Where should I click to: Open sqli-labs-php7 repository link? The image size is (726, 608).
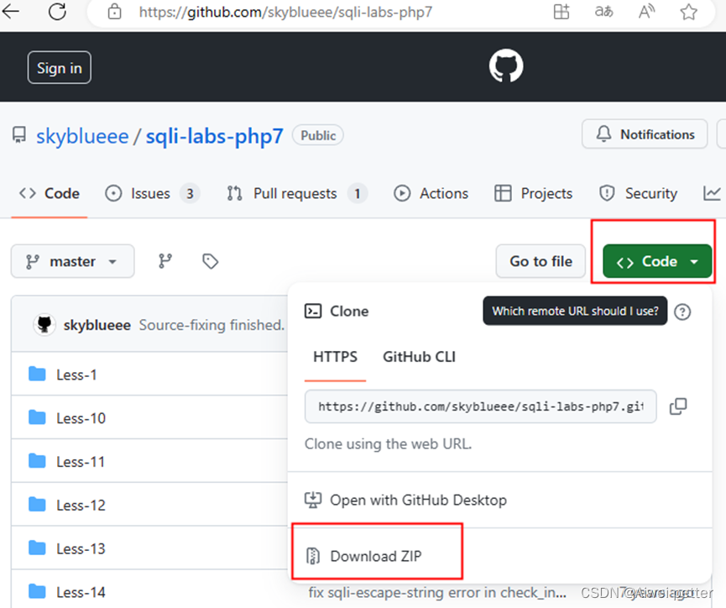coord(214,136)
